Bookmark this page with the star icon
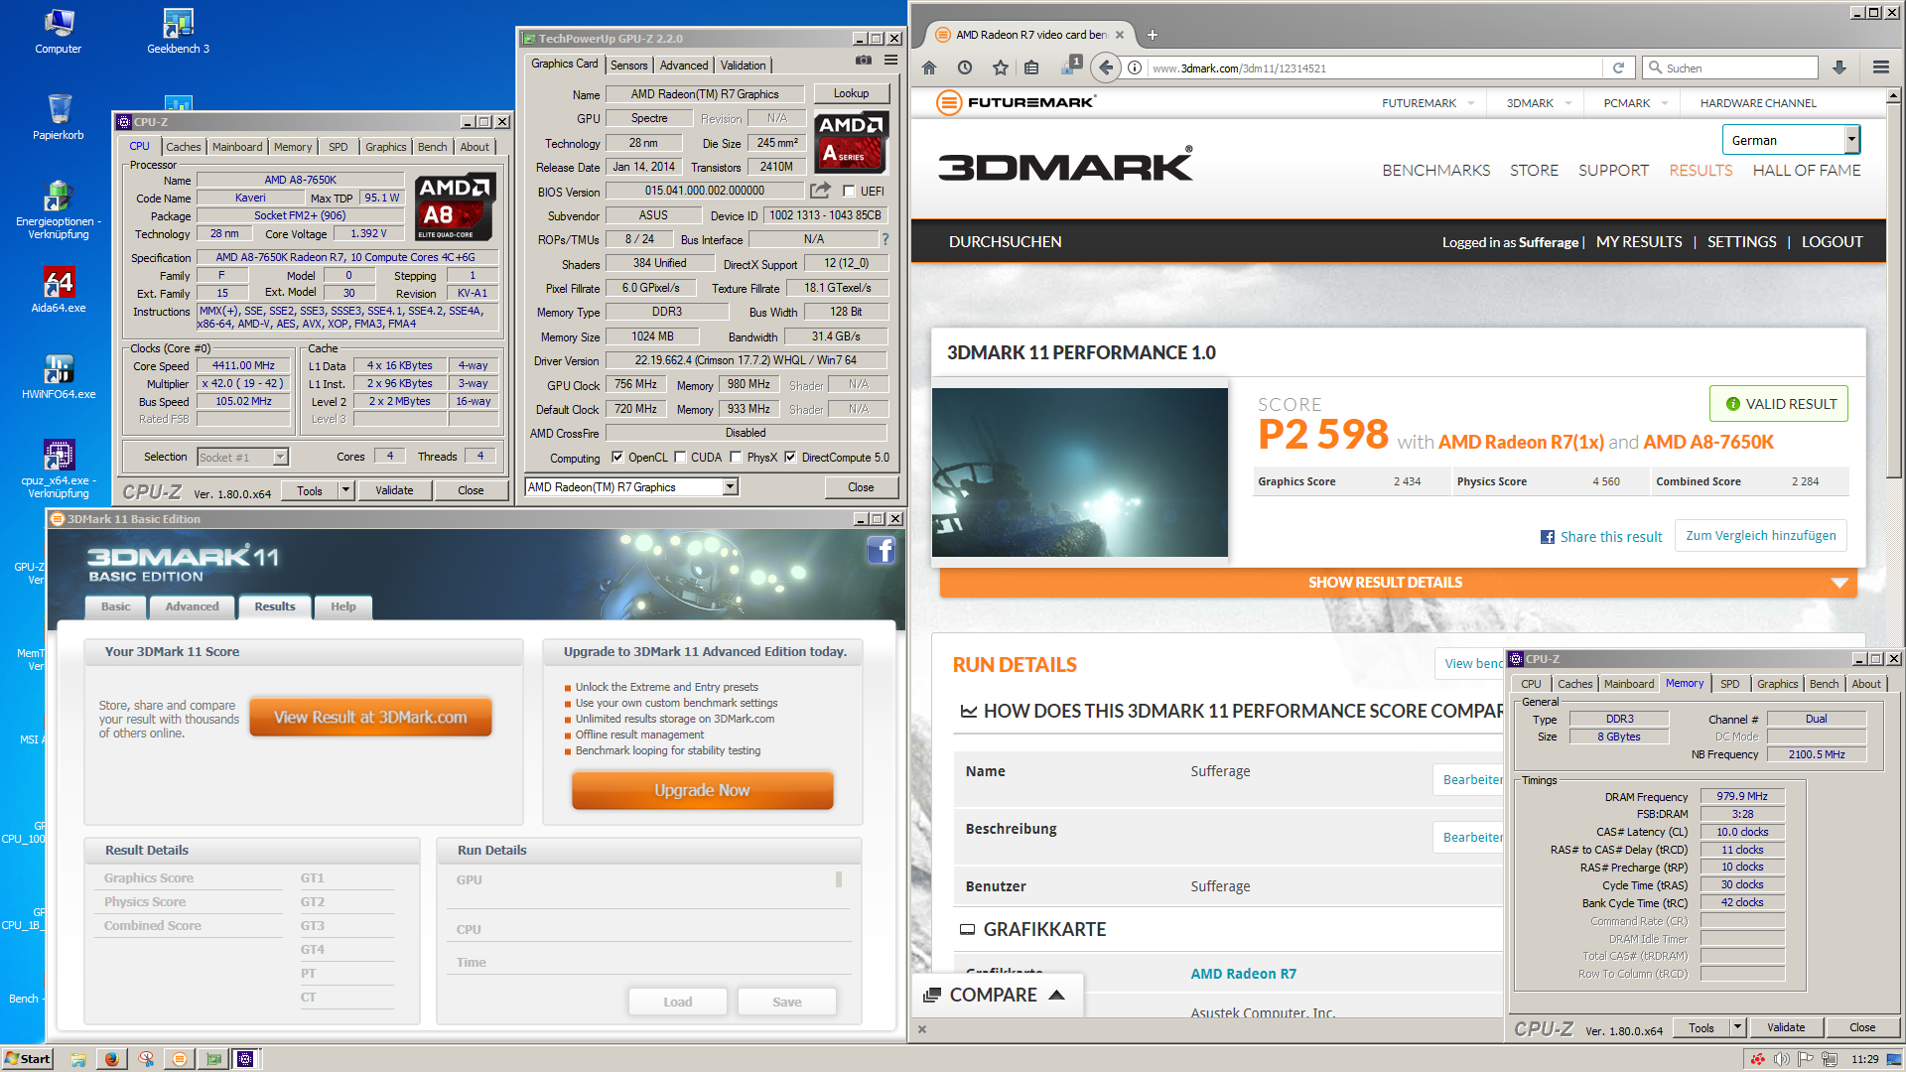This screenshot has width=1906, height=1072. [x=1001, y=67]
